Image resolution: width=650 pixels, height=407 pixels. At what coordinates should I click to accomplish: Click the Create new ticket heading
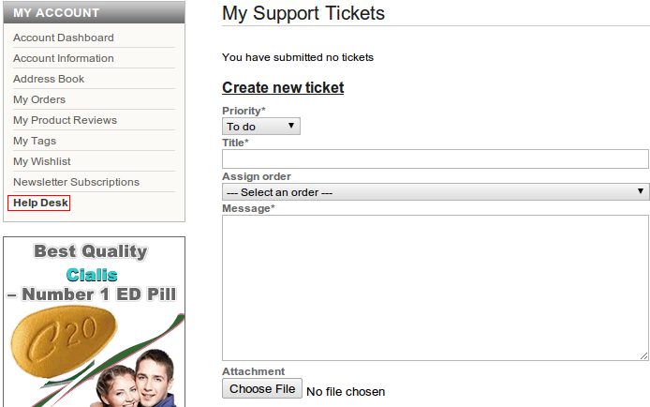coord(283,87)
